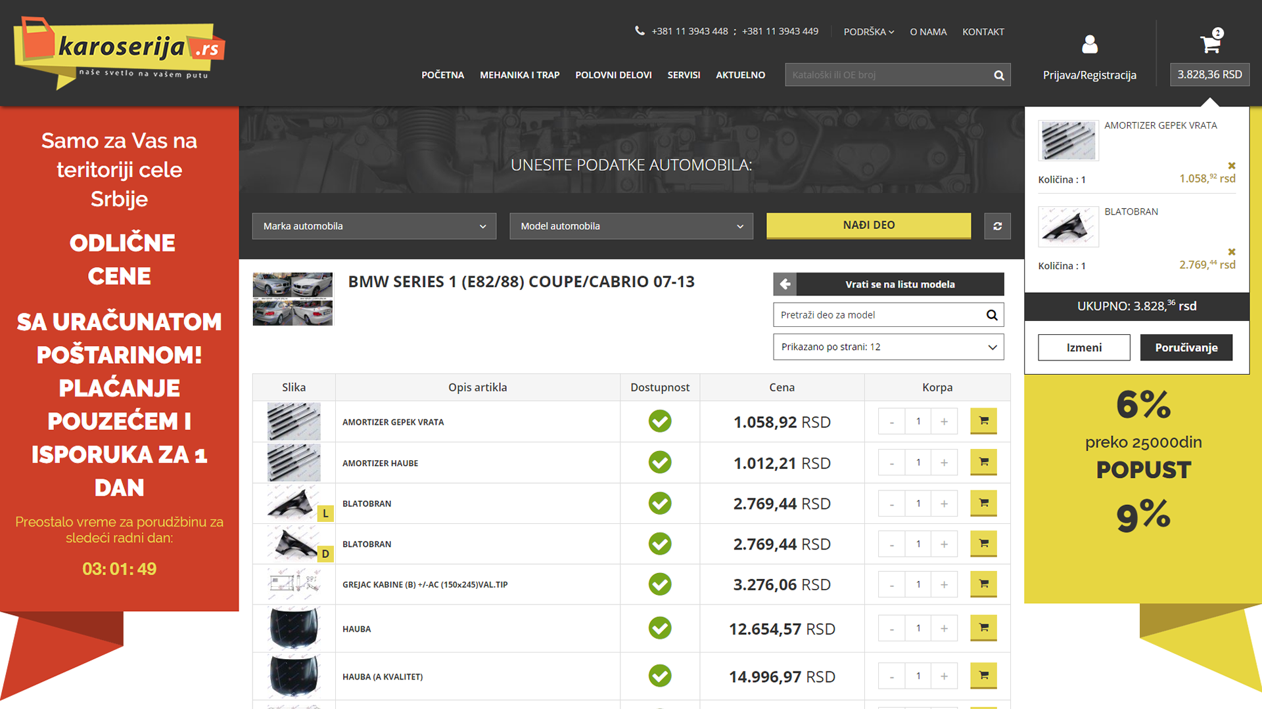The width and height of the screenshot is (1262, 709).
Task: Click AMORTIZER HAUBE product name
Action: tap(380, 463)
